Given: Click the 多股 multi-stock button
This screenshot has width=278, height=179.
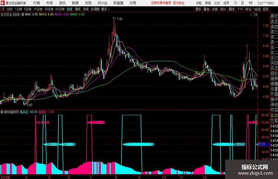Looking at the screenshot, I should point(215,9).
